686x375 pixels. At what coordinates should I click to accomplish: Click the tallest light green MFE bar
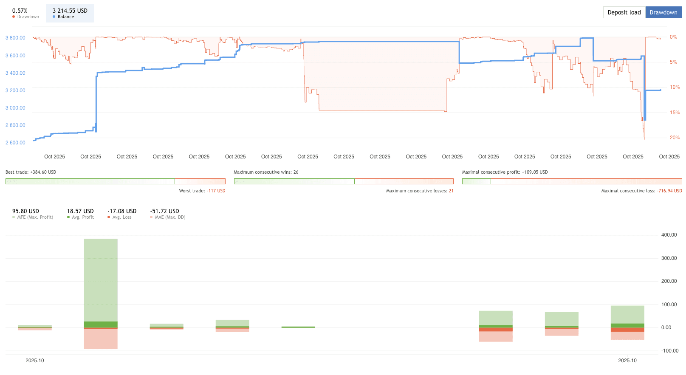[101, 279]
